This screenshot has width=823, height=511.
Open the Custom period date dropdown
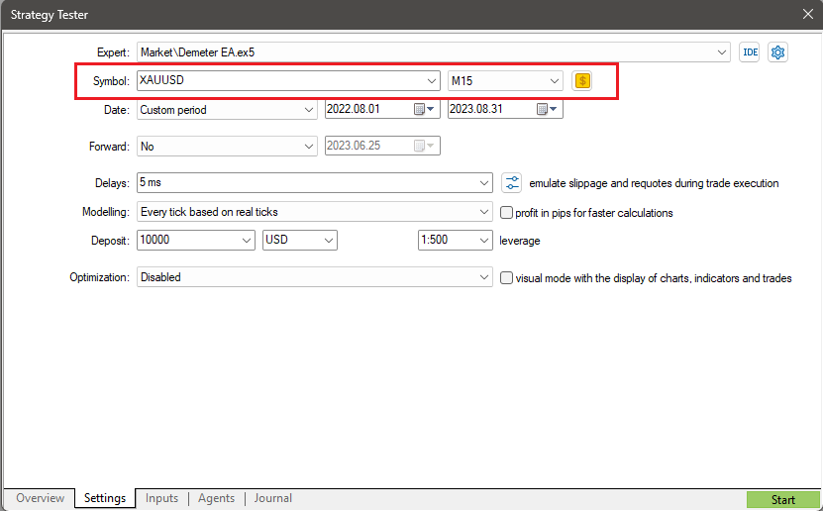(309, 110)
